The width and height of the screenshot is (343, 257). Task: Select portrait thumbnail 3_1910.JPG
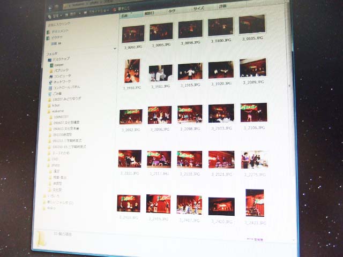[132, 71]
